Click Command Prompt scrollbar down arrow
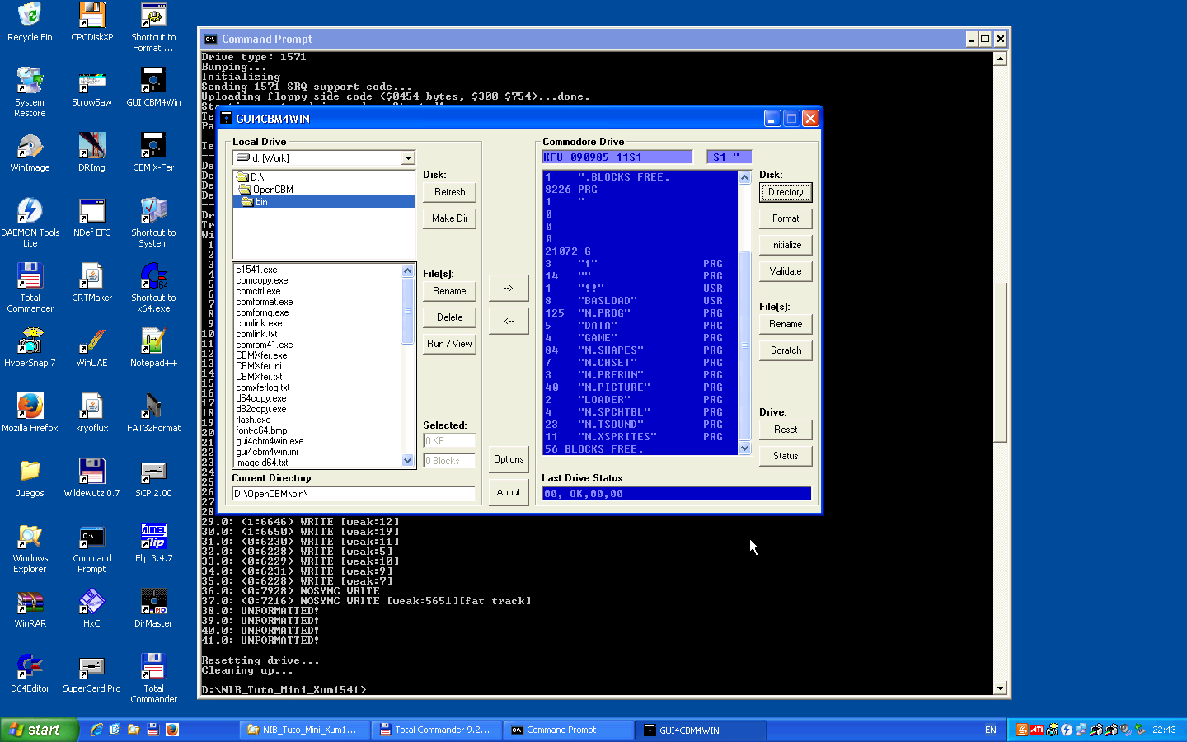 point(1000,688)
